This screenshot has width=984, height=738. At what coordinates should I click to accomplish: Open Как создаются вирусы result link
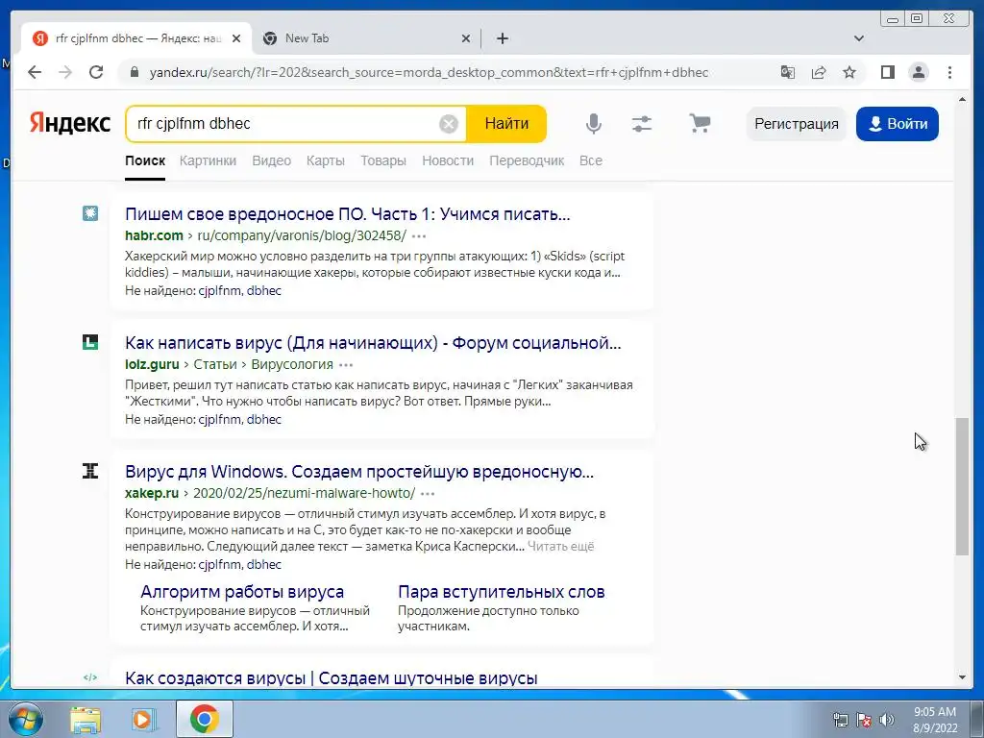pos(332,678)
